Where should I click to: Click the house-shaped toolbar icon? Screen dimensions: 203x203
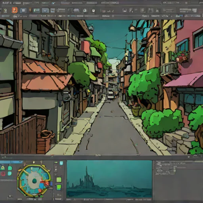[x=85, y=10]
